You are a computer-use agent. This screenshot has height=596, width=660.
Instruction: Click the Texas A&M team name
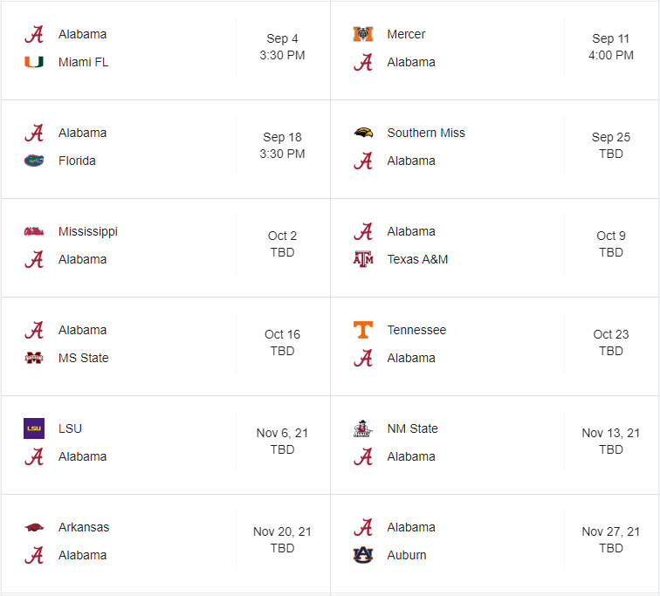pos(417,259)
